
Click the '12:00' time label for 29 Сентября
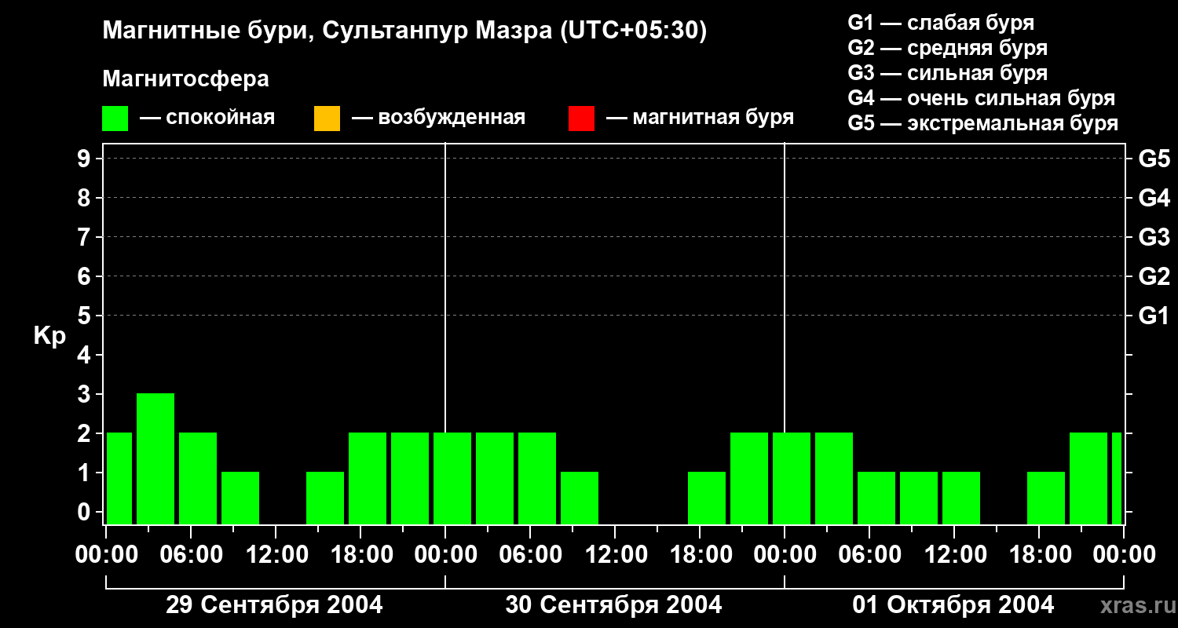click(276, 555)
